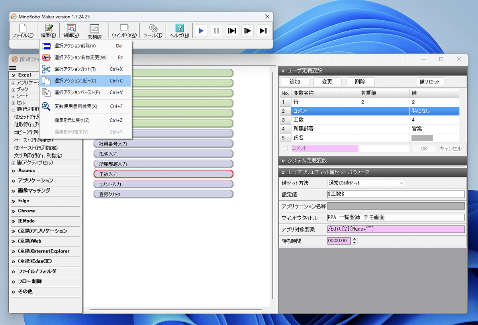The image size is (478, 325).
Task: Click the step button with bar on the left
Action: (247, 31)
